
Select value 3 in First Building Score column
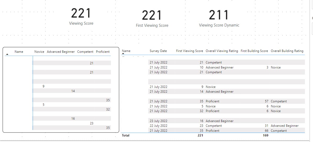267,67
